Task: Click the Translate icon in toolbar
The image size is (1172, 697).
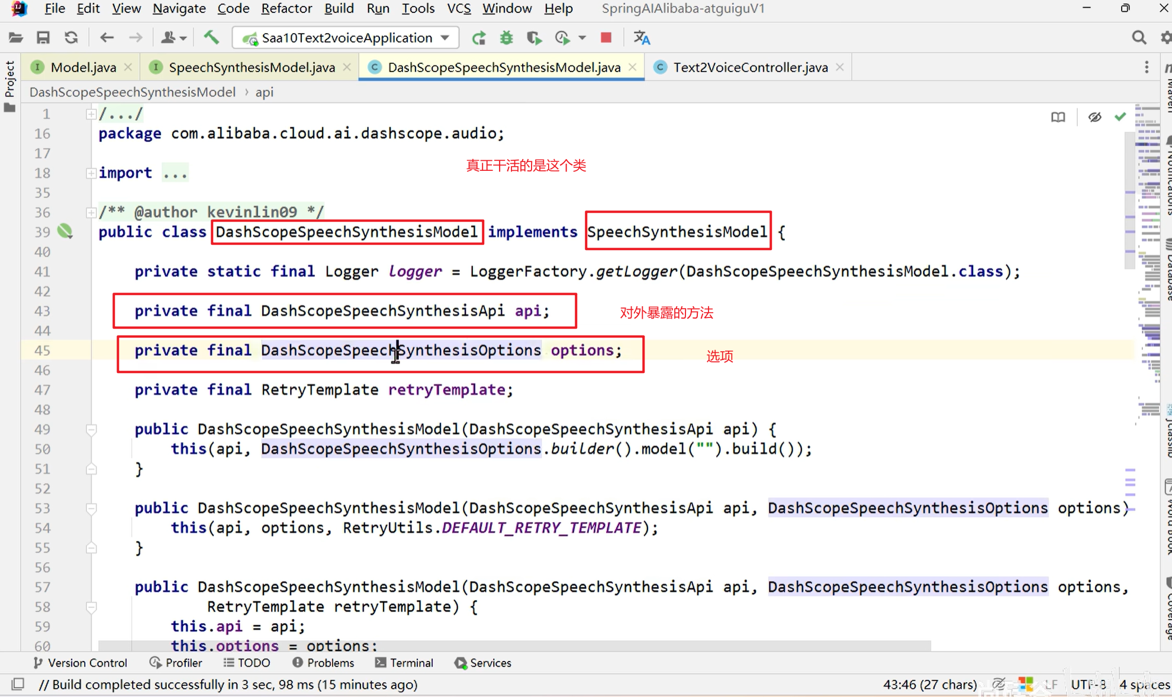Action: (642, 38)
